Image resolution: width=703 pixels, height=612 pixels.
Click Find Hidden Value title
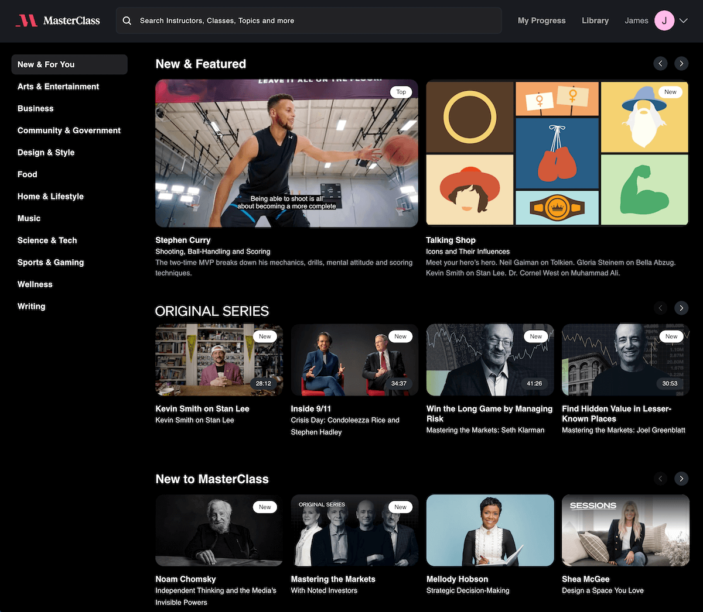coord(616,414)
